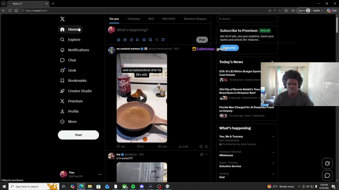The image size is (339, 190).
Task: Open more options for Zeal trend
Action: [x=273, y=174]
